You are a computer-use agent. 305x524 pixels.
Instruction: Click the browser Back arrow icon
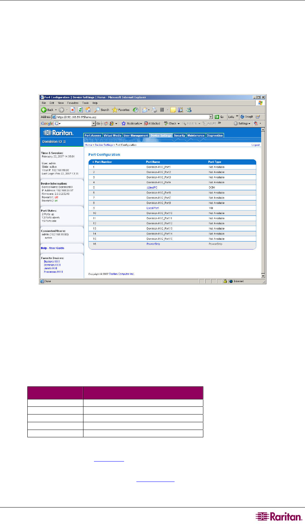coord(44,110)
